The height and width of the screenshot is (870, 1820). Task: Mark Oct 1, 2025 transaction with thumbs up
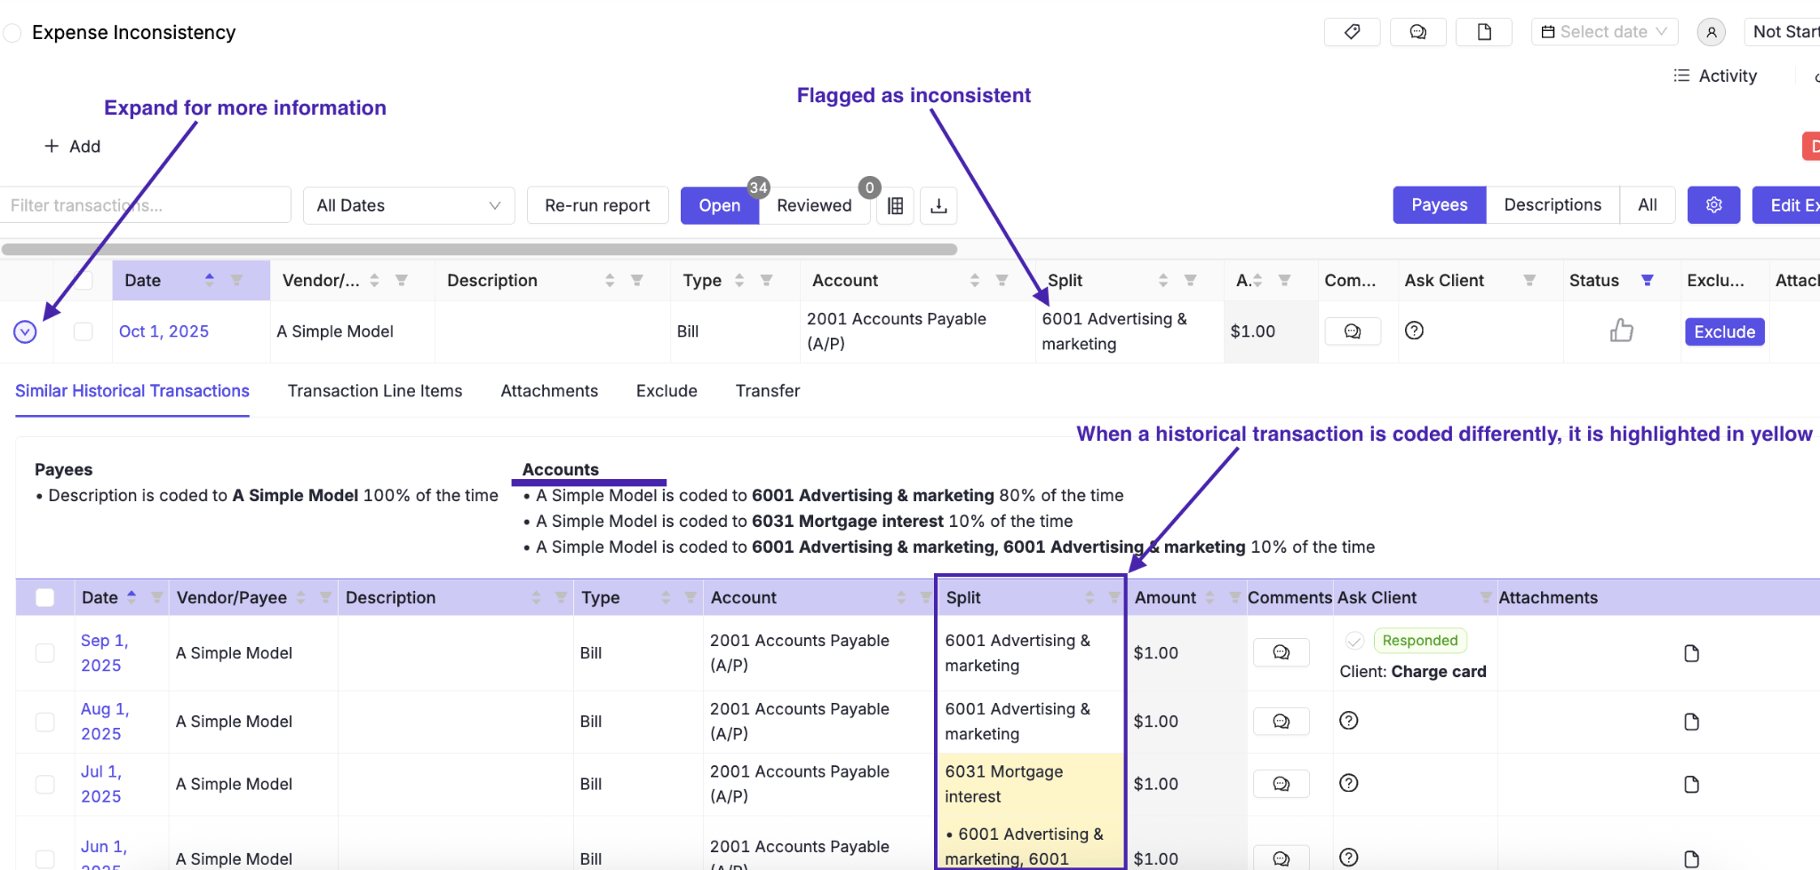pos(1622,331)
